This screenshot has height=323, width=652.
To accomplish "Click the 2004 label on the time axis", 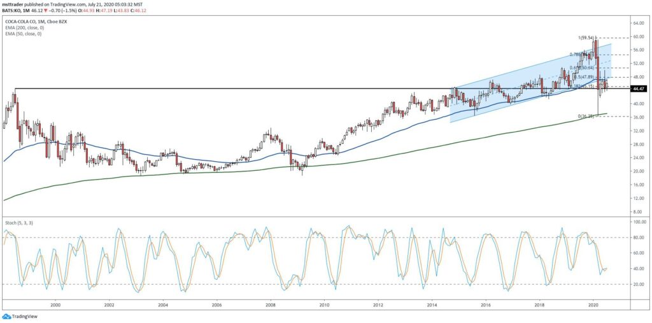I will [163, 305].
